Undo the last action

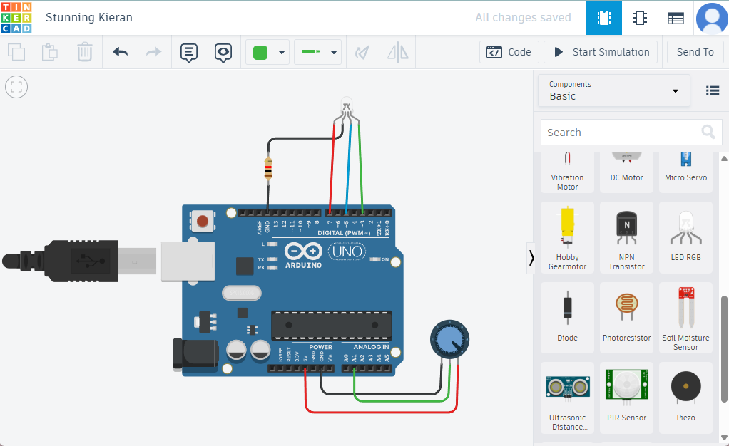pos(120,52)
